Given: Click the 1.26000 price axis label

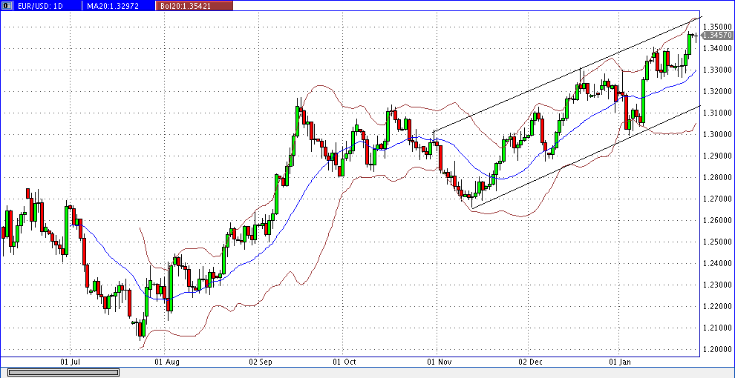Looking at the screenshot, I should pyautogui.click(x=716, y=220).
